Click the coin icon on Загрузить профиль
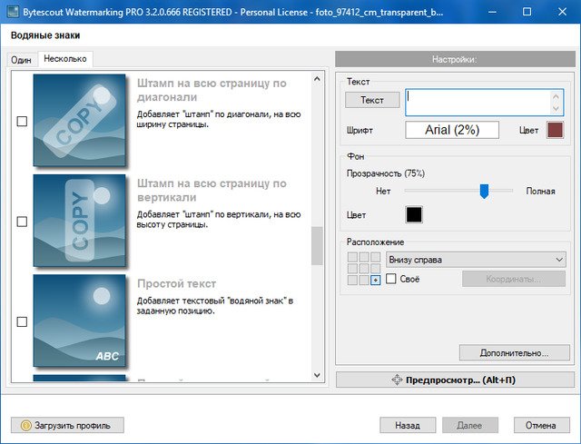Image resolution: width=581 pixels, height=444 pixels. coord(25,425)
